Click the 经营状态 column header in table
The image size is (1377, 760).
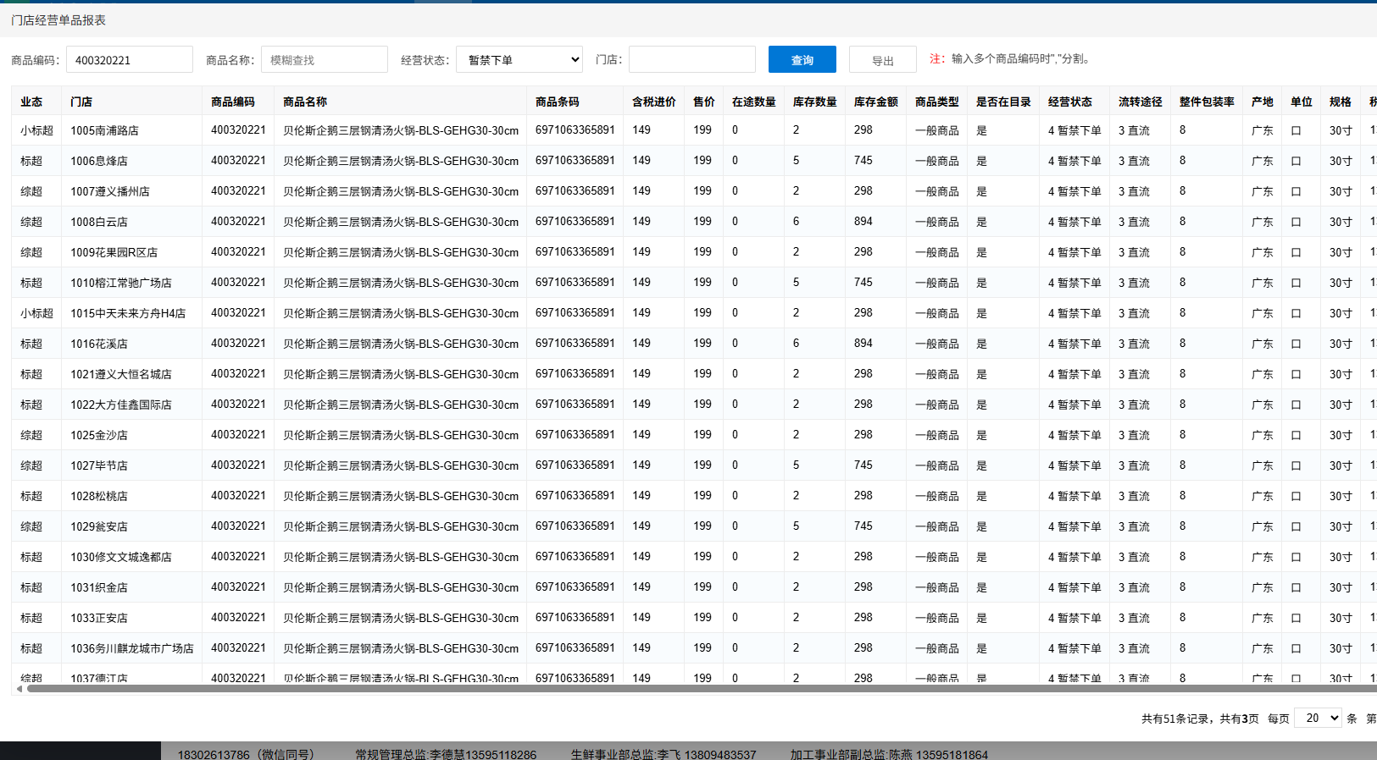(1069, 102)
